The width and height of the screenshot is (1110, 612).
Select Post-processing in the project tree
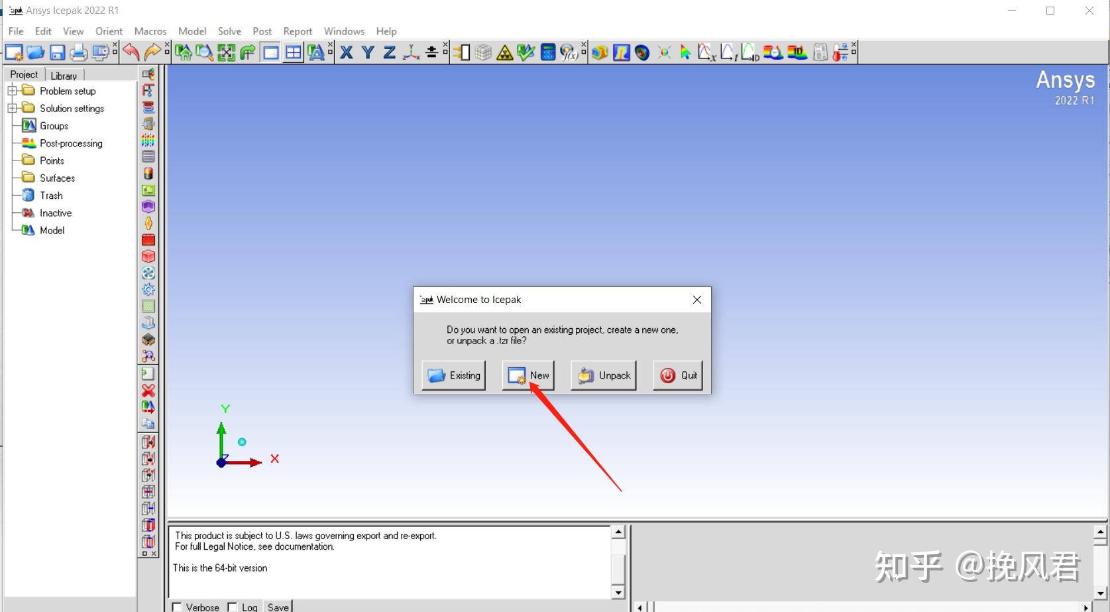71,143
